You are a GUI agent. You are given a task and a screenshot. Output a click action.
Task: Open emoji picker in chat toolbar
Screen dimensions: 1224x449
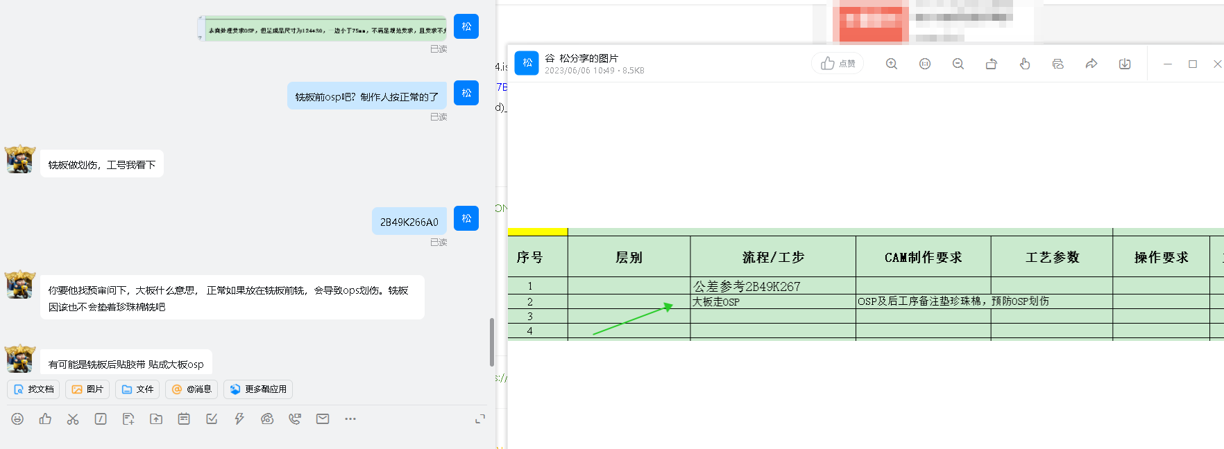click(17, 419)
